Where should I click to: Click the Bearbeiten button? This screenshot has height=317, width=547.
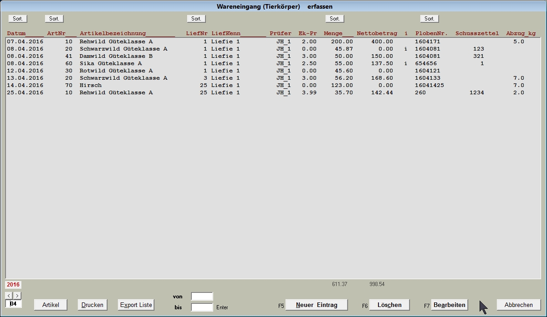click(450, 305)
